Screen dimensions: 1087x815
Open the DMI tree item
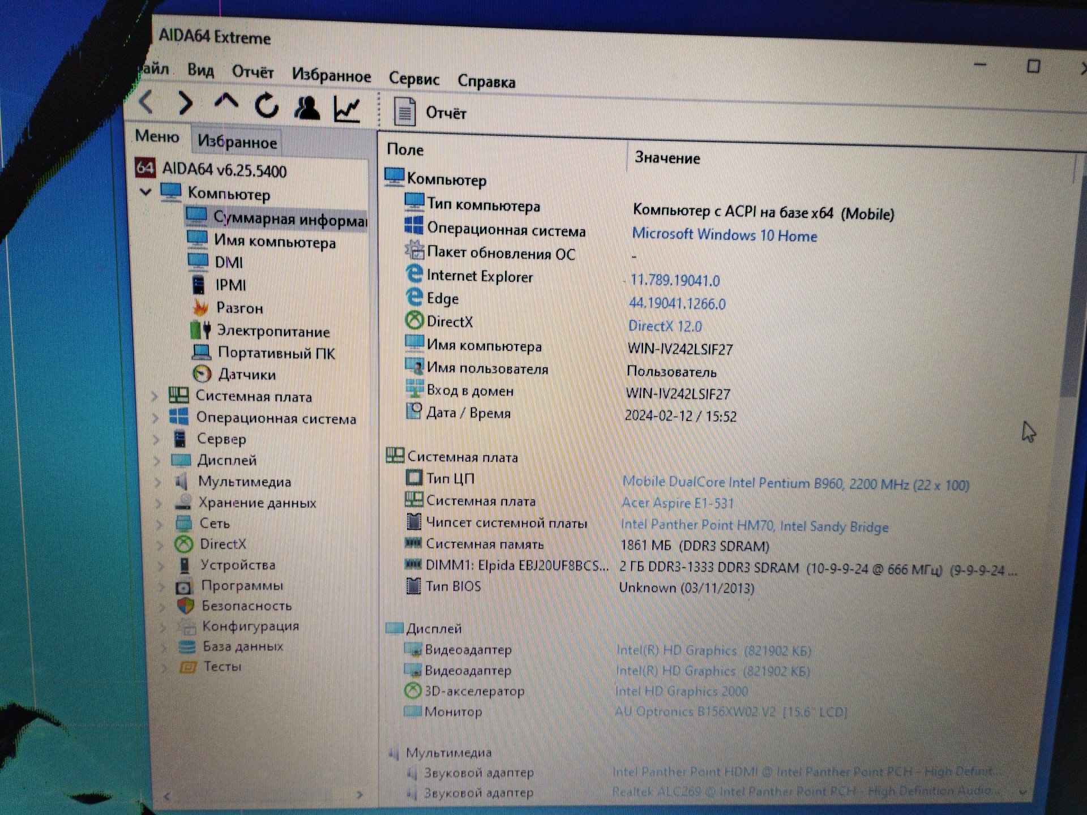point(215,262)
